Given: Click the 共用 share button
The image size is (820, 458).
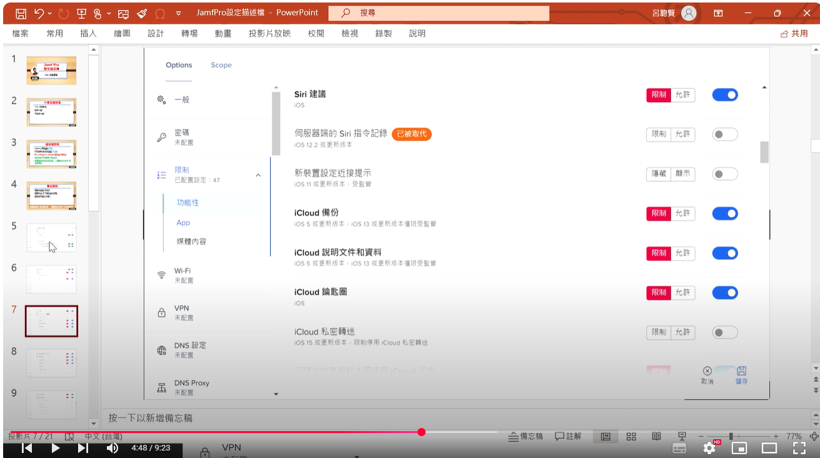Looking at the screenshot, I should tap(794, 34).
